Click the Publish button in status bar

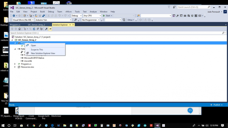click(217, 105)
